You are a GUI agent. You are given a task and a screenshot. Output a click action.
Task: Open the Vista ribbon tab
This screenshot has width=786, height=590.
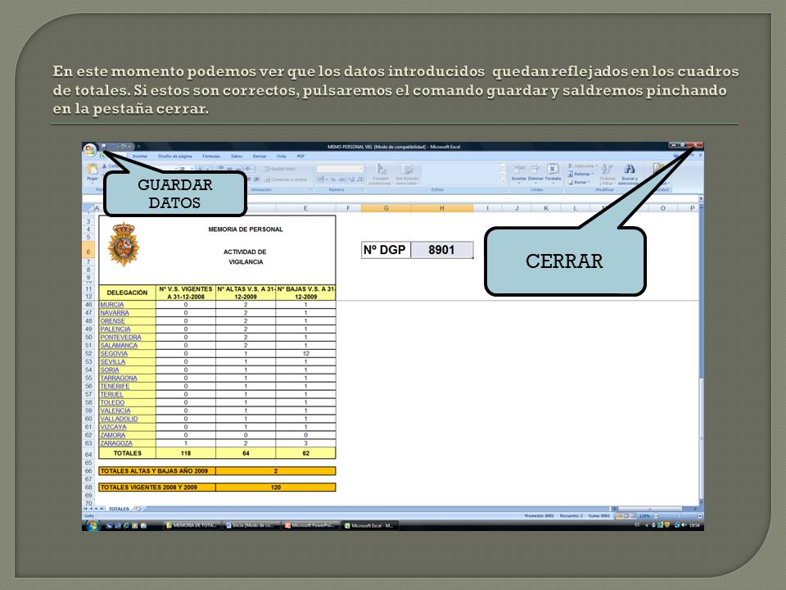pos(281,157)
